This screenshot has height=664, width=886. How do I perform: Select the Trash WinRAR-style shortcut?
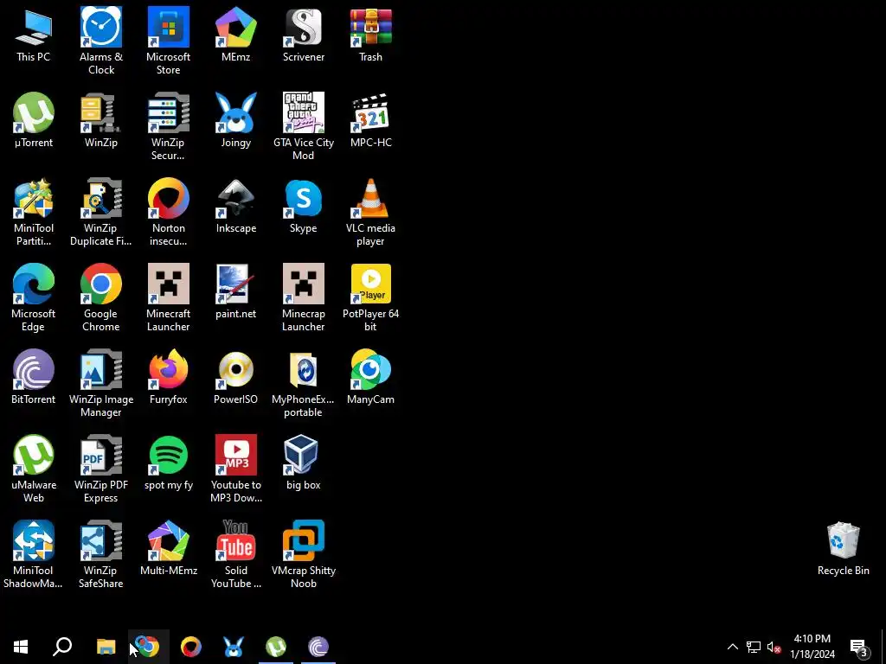pos(370,35)
